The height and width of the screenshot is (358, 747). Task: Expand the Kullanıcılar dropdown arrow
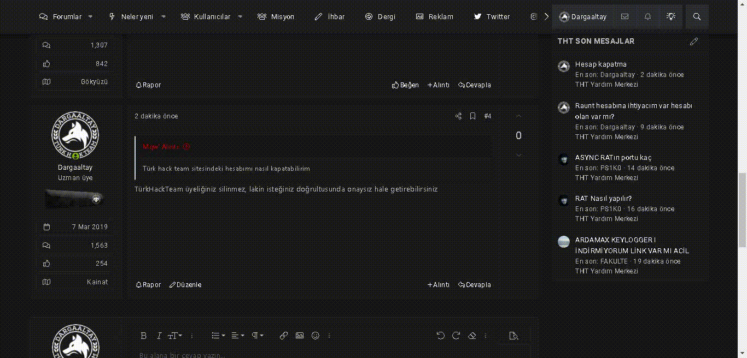[x=240, y=17]
